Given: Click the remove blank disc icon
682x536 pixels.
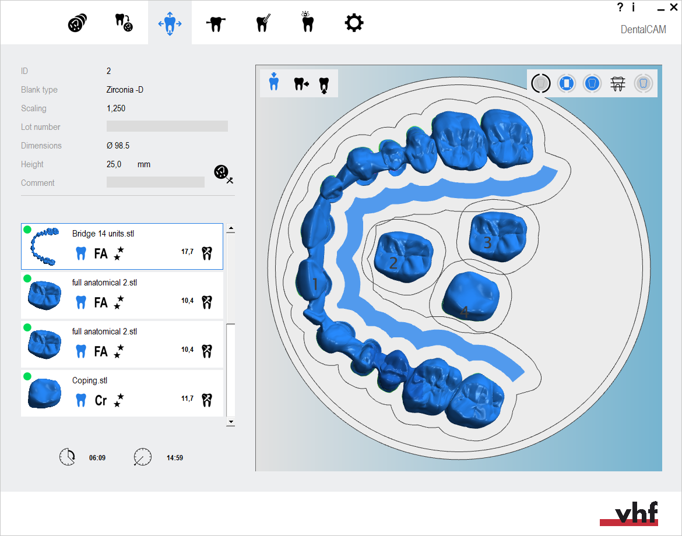Looking at the screenshot, I should point(224,174).
